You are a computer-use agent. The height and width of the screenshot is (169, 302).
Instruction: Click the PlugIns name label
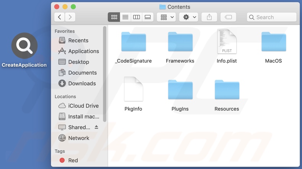(180, 109)
